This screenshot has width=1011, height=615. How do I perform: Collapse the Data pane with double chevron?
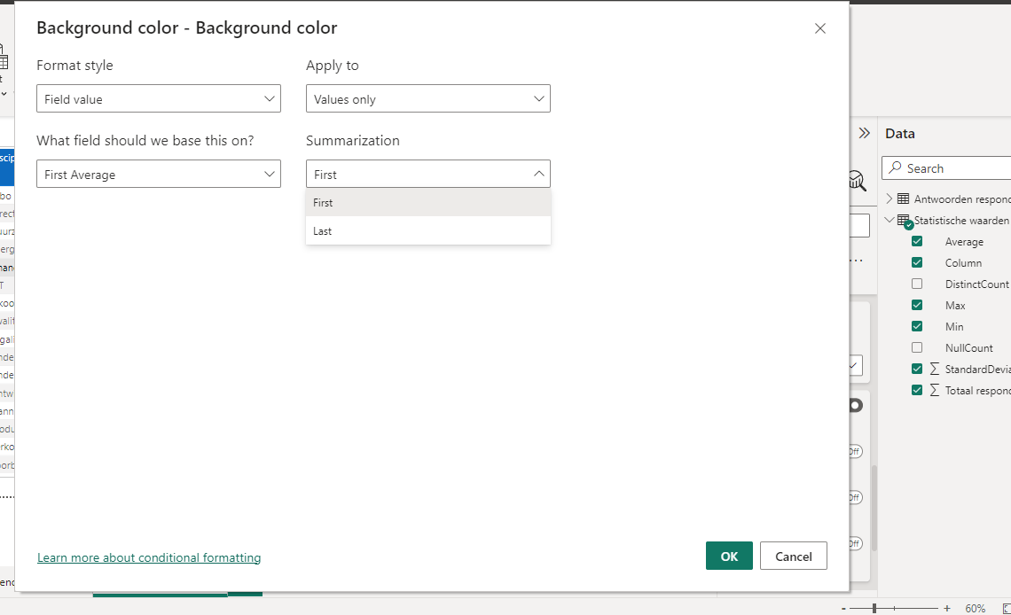point(864,133)
